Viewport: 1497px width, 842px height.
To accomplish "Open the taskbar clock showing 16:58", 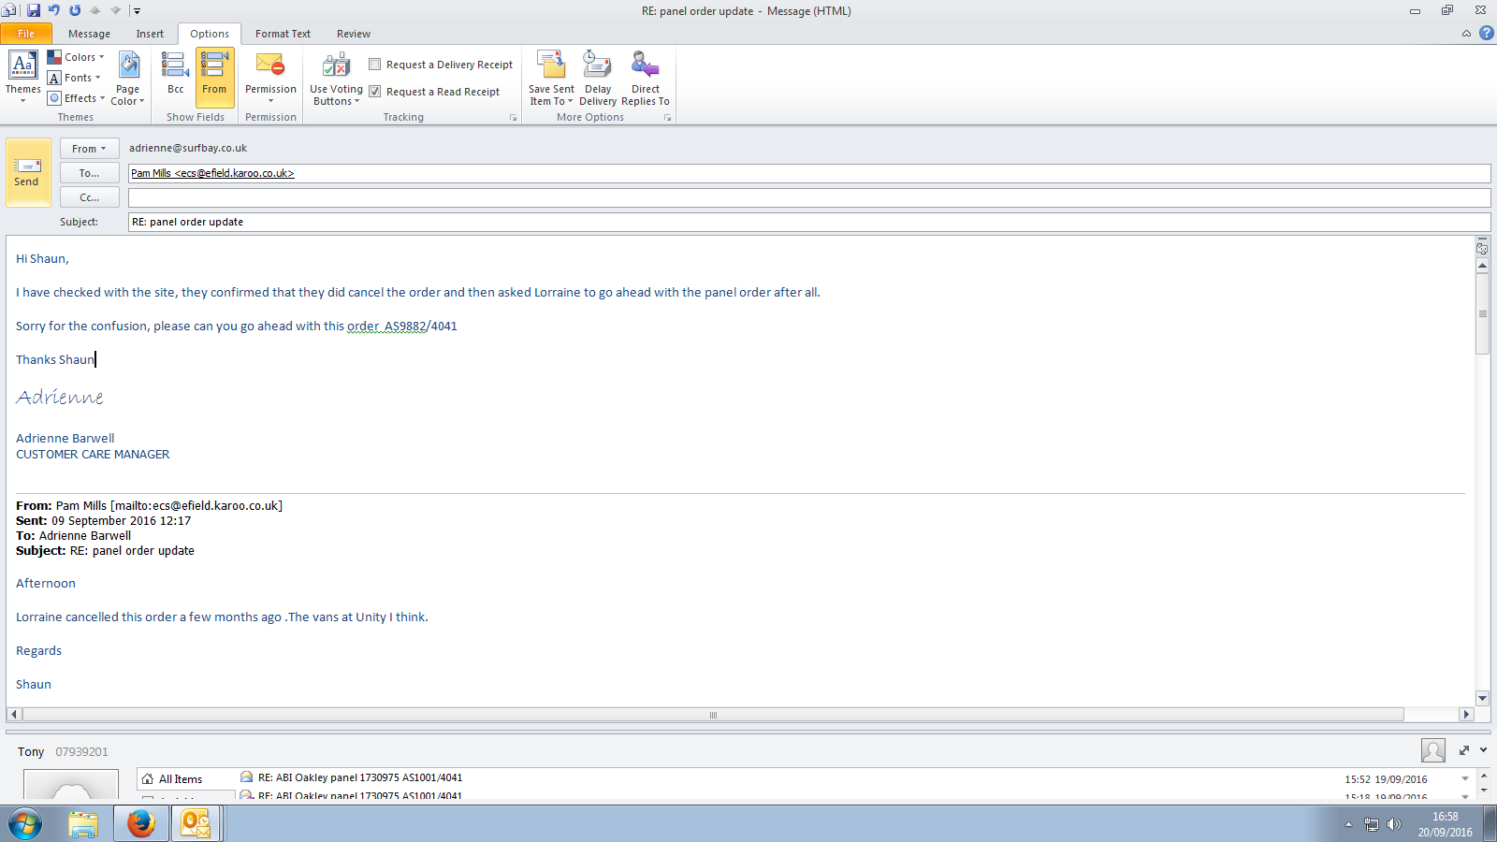I will (x=1445, y=824).
